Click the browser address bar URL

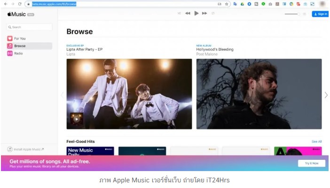coord(54,4)
